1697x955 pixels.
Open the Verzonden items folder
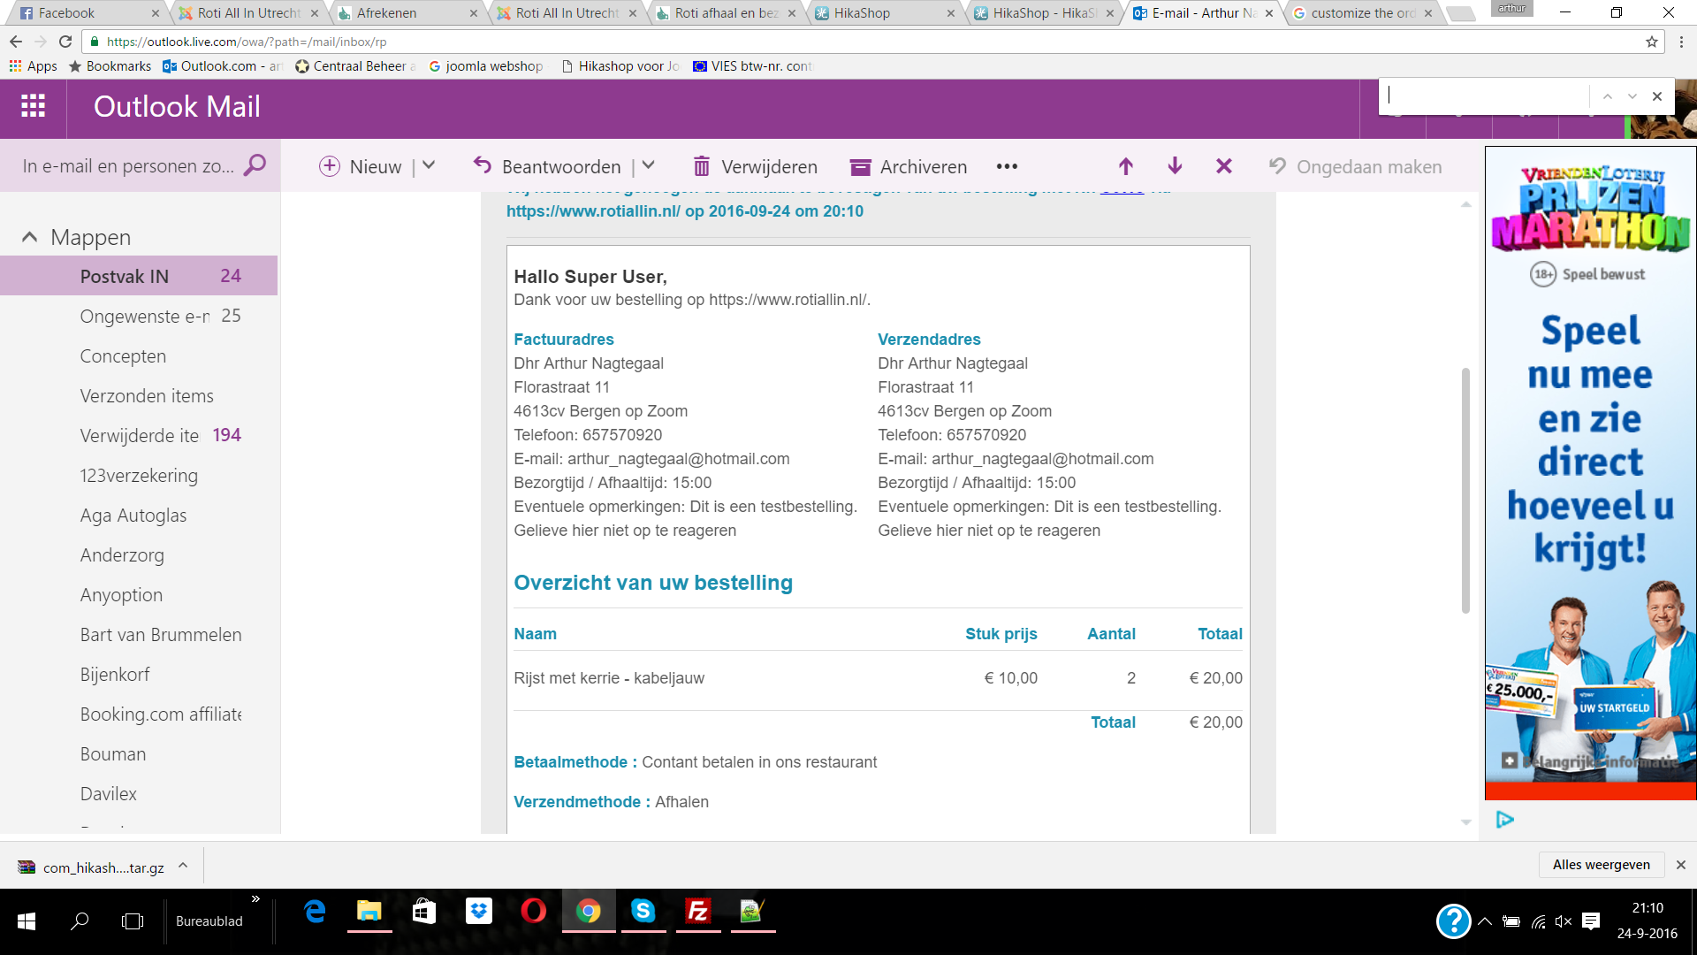[147, 396]
